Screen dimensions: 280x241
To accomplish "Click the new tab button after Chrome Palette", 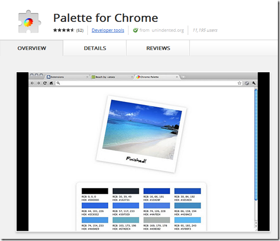I will pyautogui.click(x=183, y=77).
